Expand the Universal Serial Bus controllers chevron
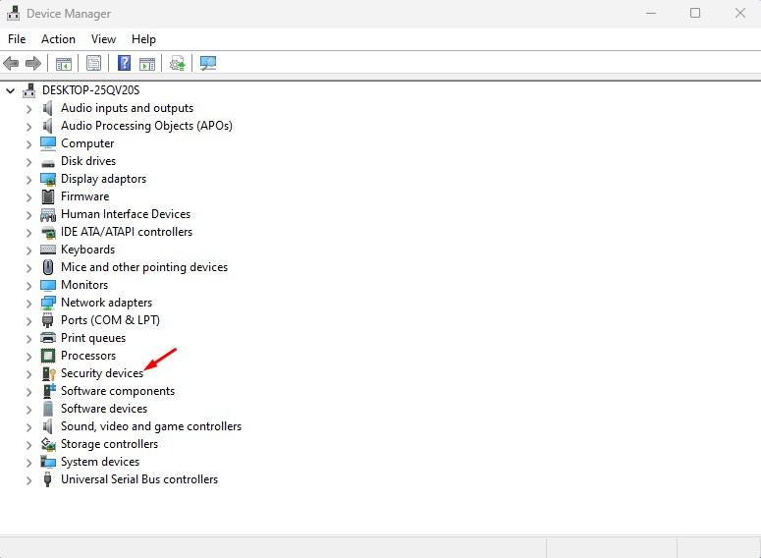The image size is (761, 558). 28,479
